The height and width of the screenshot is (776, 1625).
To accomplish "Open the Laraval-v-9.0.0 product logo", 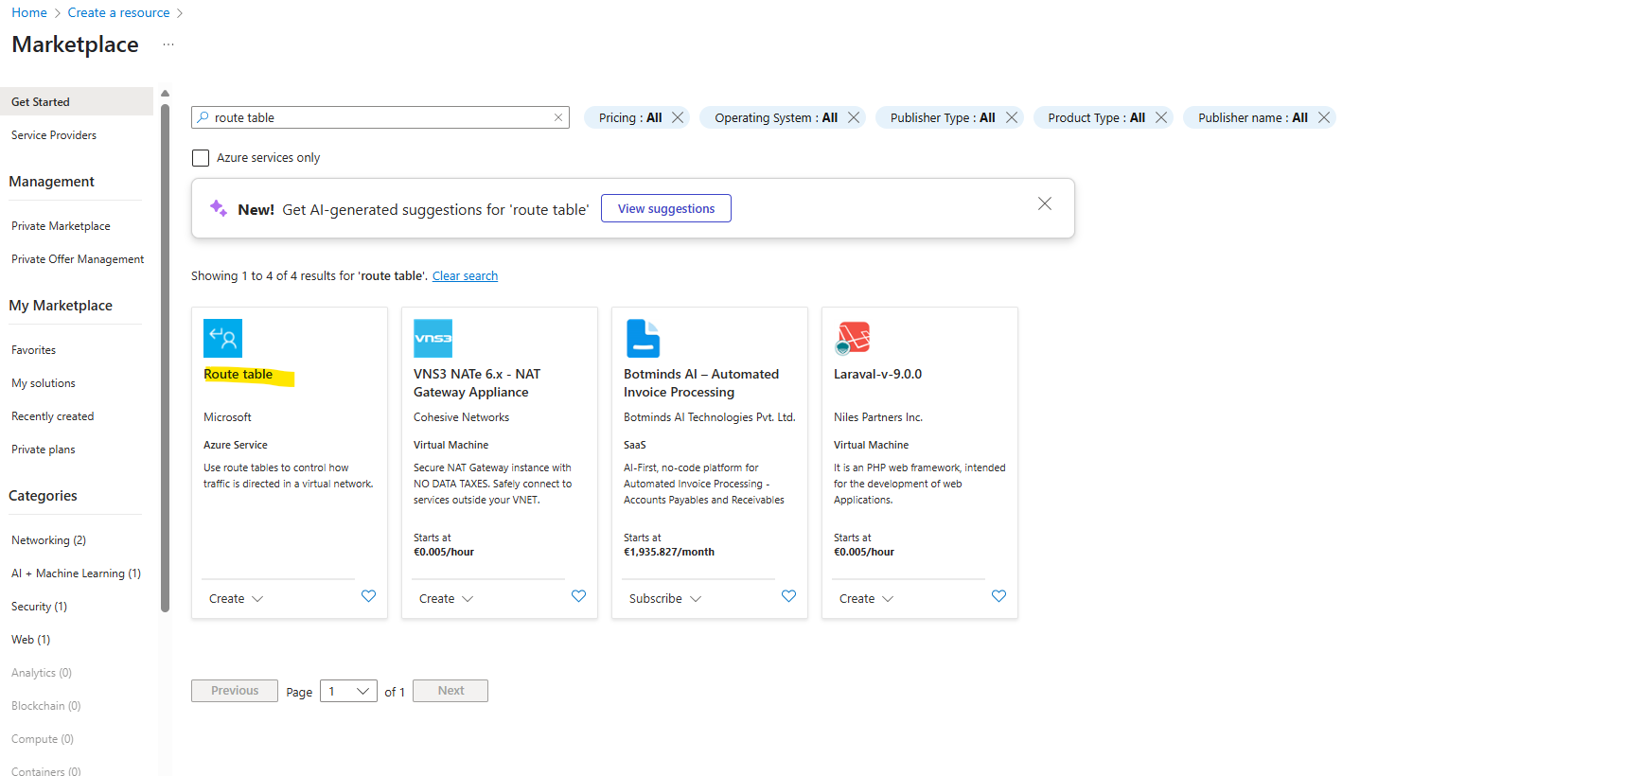I will coord(853,338).
